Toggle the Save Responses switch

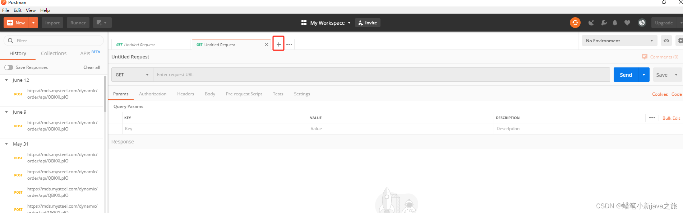pos(9,67)
